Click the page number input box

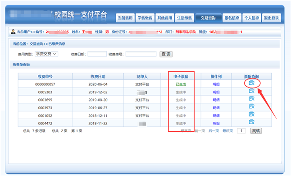[241, 131]
